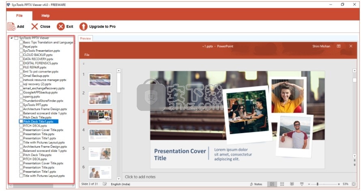Viewport: 361px width, 191px height.
Task: Open the File tab
Action: pos(19,16)
